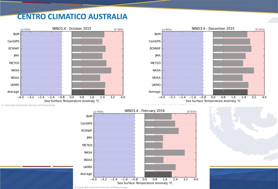The width and height of the screenshot is (278, 189).
Task: Click the 4.0 axis tick on October 2015 chart
Action: pyautogui.click(x=123, y=97)
